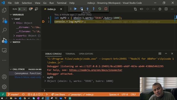Image resolution: width=177 pixels, height=100 pixels.
Task: Continue debugging execution
Action: 75,9
